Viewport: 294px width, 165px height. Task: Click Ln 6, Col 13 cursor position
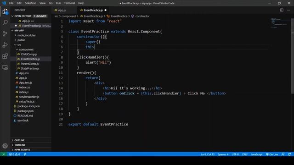click(x=208, y=154)
